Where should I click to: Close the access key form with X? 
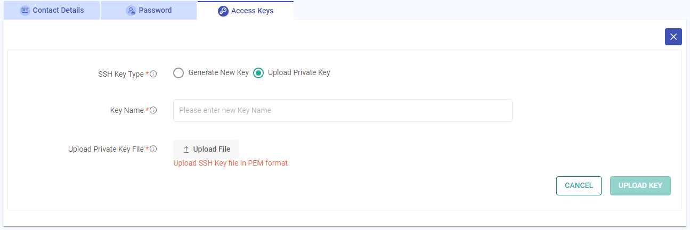(673, 37)
